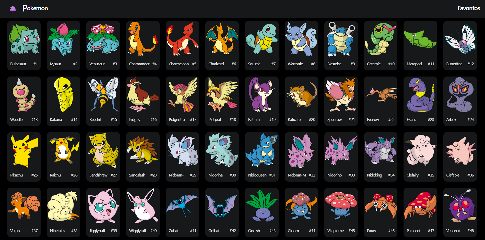Open the Raticate image
Screen dimensions: 485x240
[301, 94]
